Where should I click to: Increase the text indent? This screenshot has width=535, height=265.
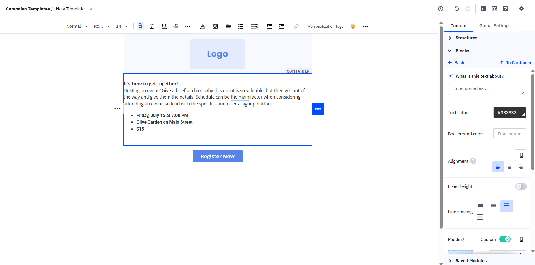click(281, 26)
